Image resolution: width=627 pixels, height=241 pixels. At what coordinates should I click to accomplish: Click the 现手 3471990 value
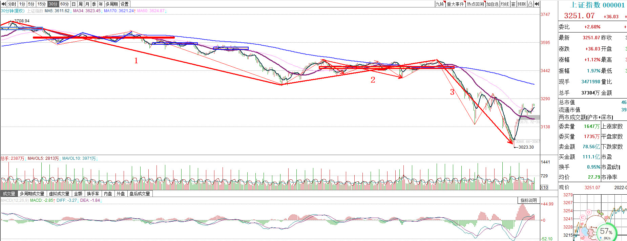click(591, 82)
